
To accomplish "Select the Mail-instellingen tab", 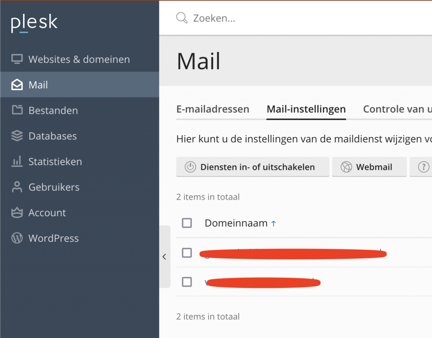I will coord(306,109).
